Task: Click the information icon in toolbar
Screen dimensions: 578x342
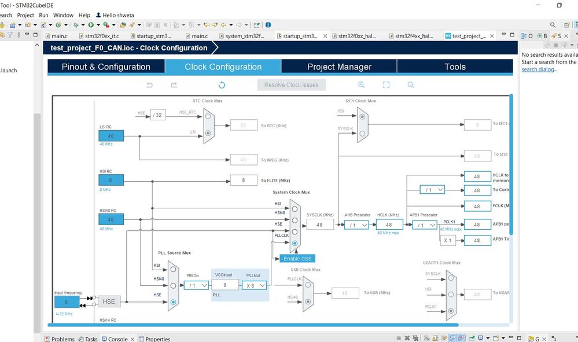Action: 268,25
